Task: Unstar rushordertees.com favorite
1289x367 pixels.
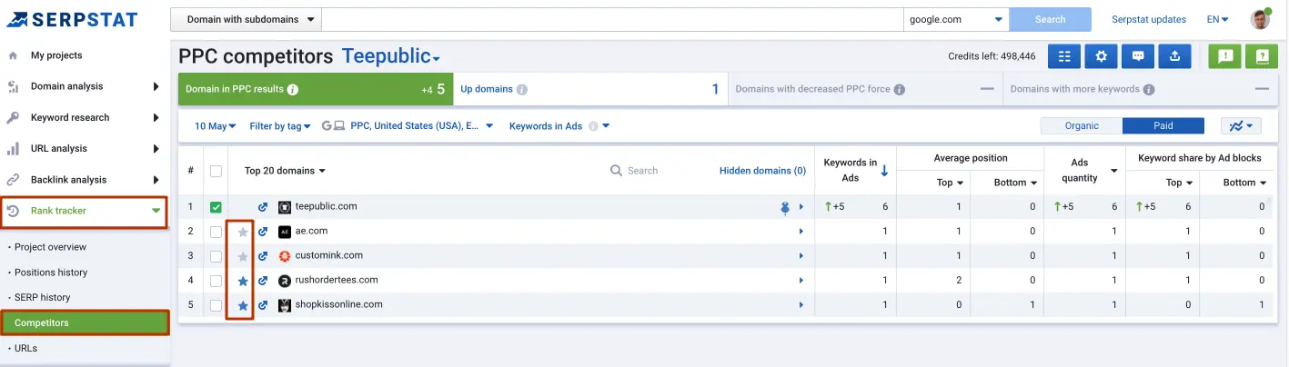Action: pos(243,281)
